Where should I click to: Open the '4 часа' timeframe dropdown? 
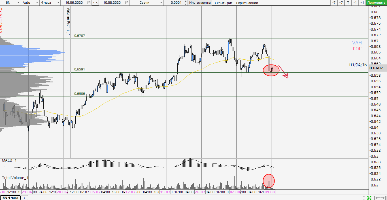[x=58, y=3]
